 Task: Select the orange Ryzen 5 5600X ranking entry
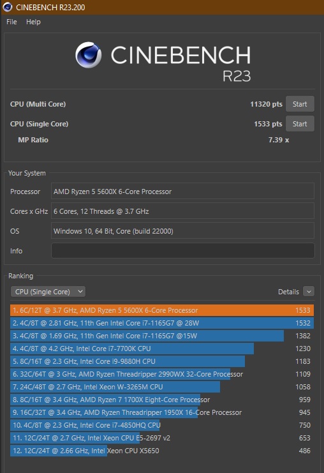coord(162,310)
